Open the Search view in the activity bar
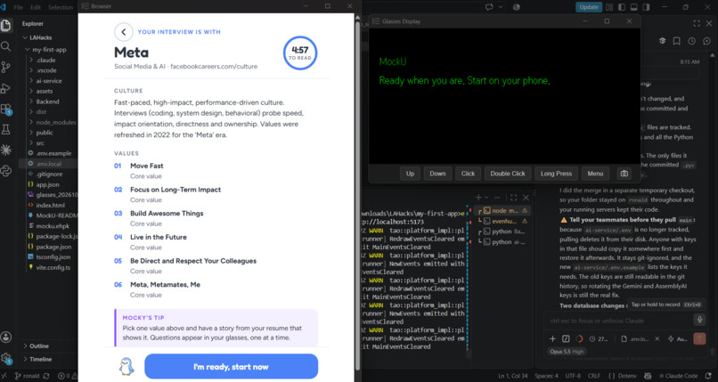The height and width of the screenshot is (382, 718). (x=5, y=46)
